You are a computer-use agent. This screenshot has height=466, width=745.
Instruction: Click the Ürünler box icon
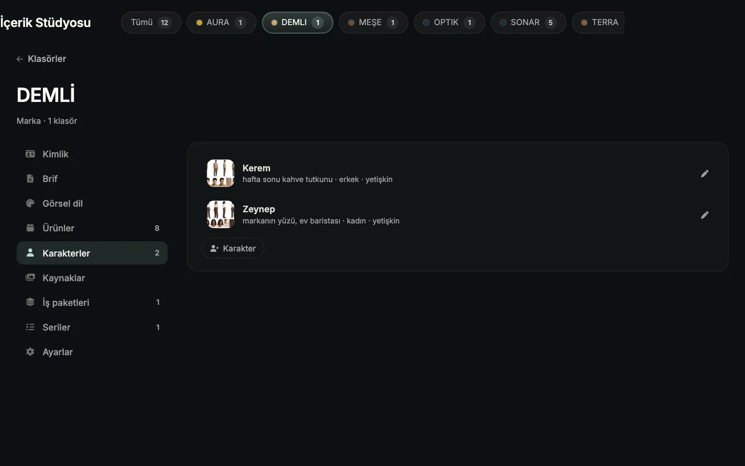30,228
